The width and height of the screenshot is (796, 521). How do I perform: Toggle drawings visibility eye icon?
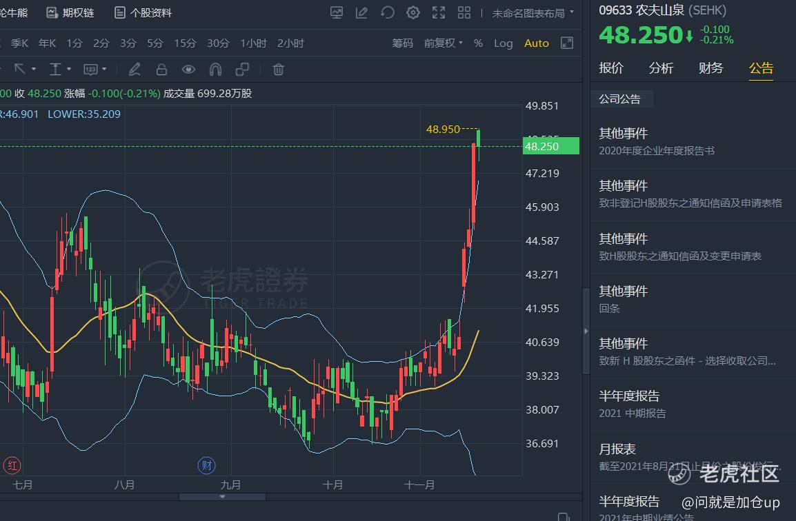point(188,70)
